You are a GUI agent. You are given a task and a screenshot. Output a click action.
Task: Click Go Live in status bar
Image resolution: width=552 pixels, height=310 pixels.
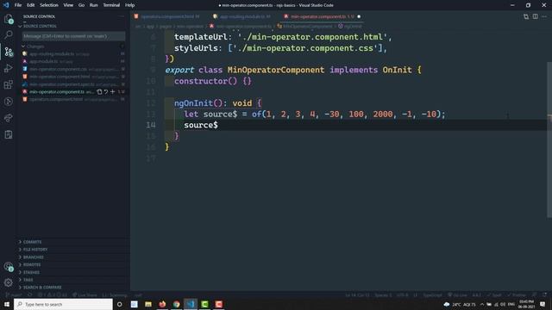[x=458, y=294]
